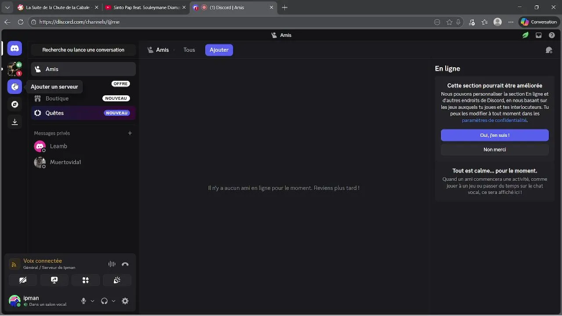Reload the page with refresh icon

click(21, 22)
